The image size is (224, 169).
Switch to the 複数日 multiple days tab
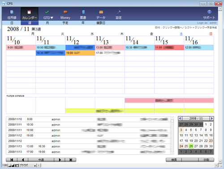click(101, 23)
